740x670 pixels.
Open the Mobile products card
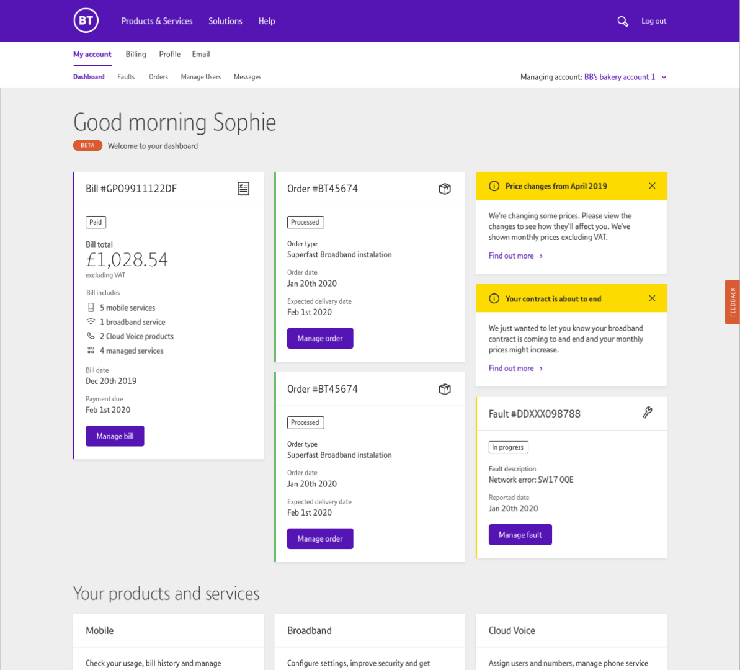pos(169,641)
